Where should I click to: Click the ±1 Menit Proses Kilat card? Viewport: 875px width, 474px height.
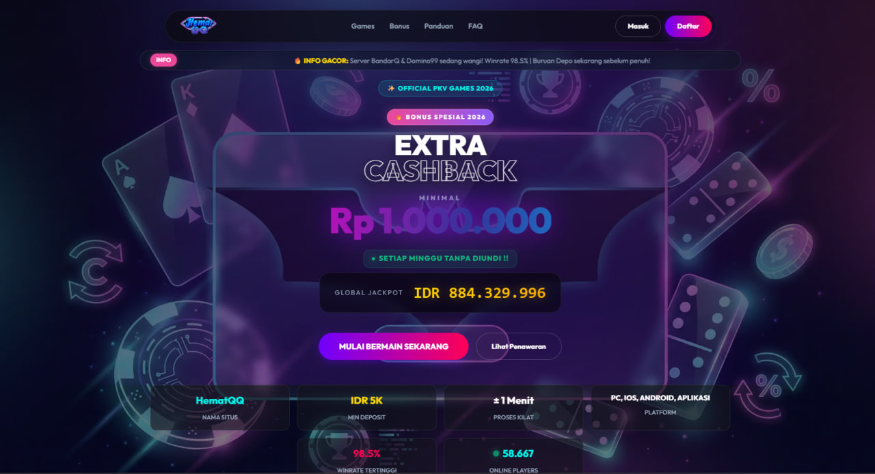pyautogui.click(x=513, y=408)
